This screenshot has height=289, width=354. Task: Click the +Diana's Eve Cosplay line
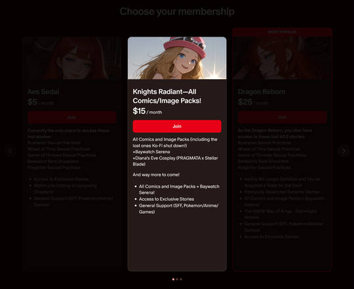pos(176,161)
